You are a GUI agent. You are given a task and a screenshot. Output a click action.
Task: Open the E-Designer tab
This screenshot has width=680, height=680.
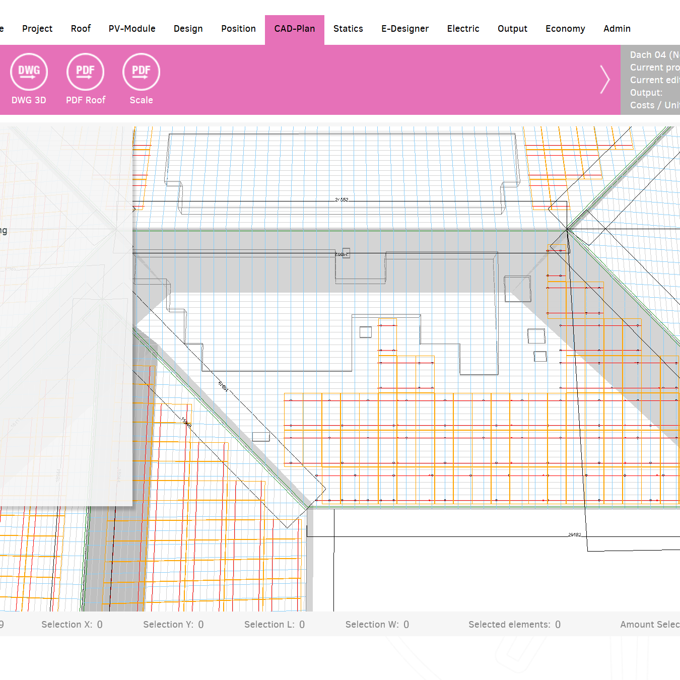pos(405,29)
